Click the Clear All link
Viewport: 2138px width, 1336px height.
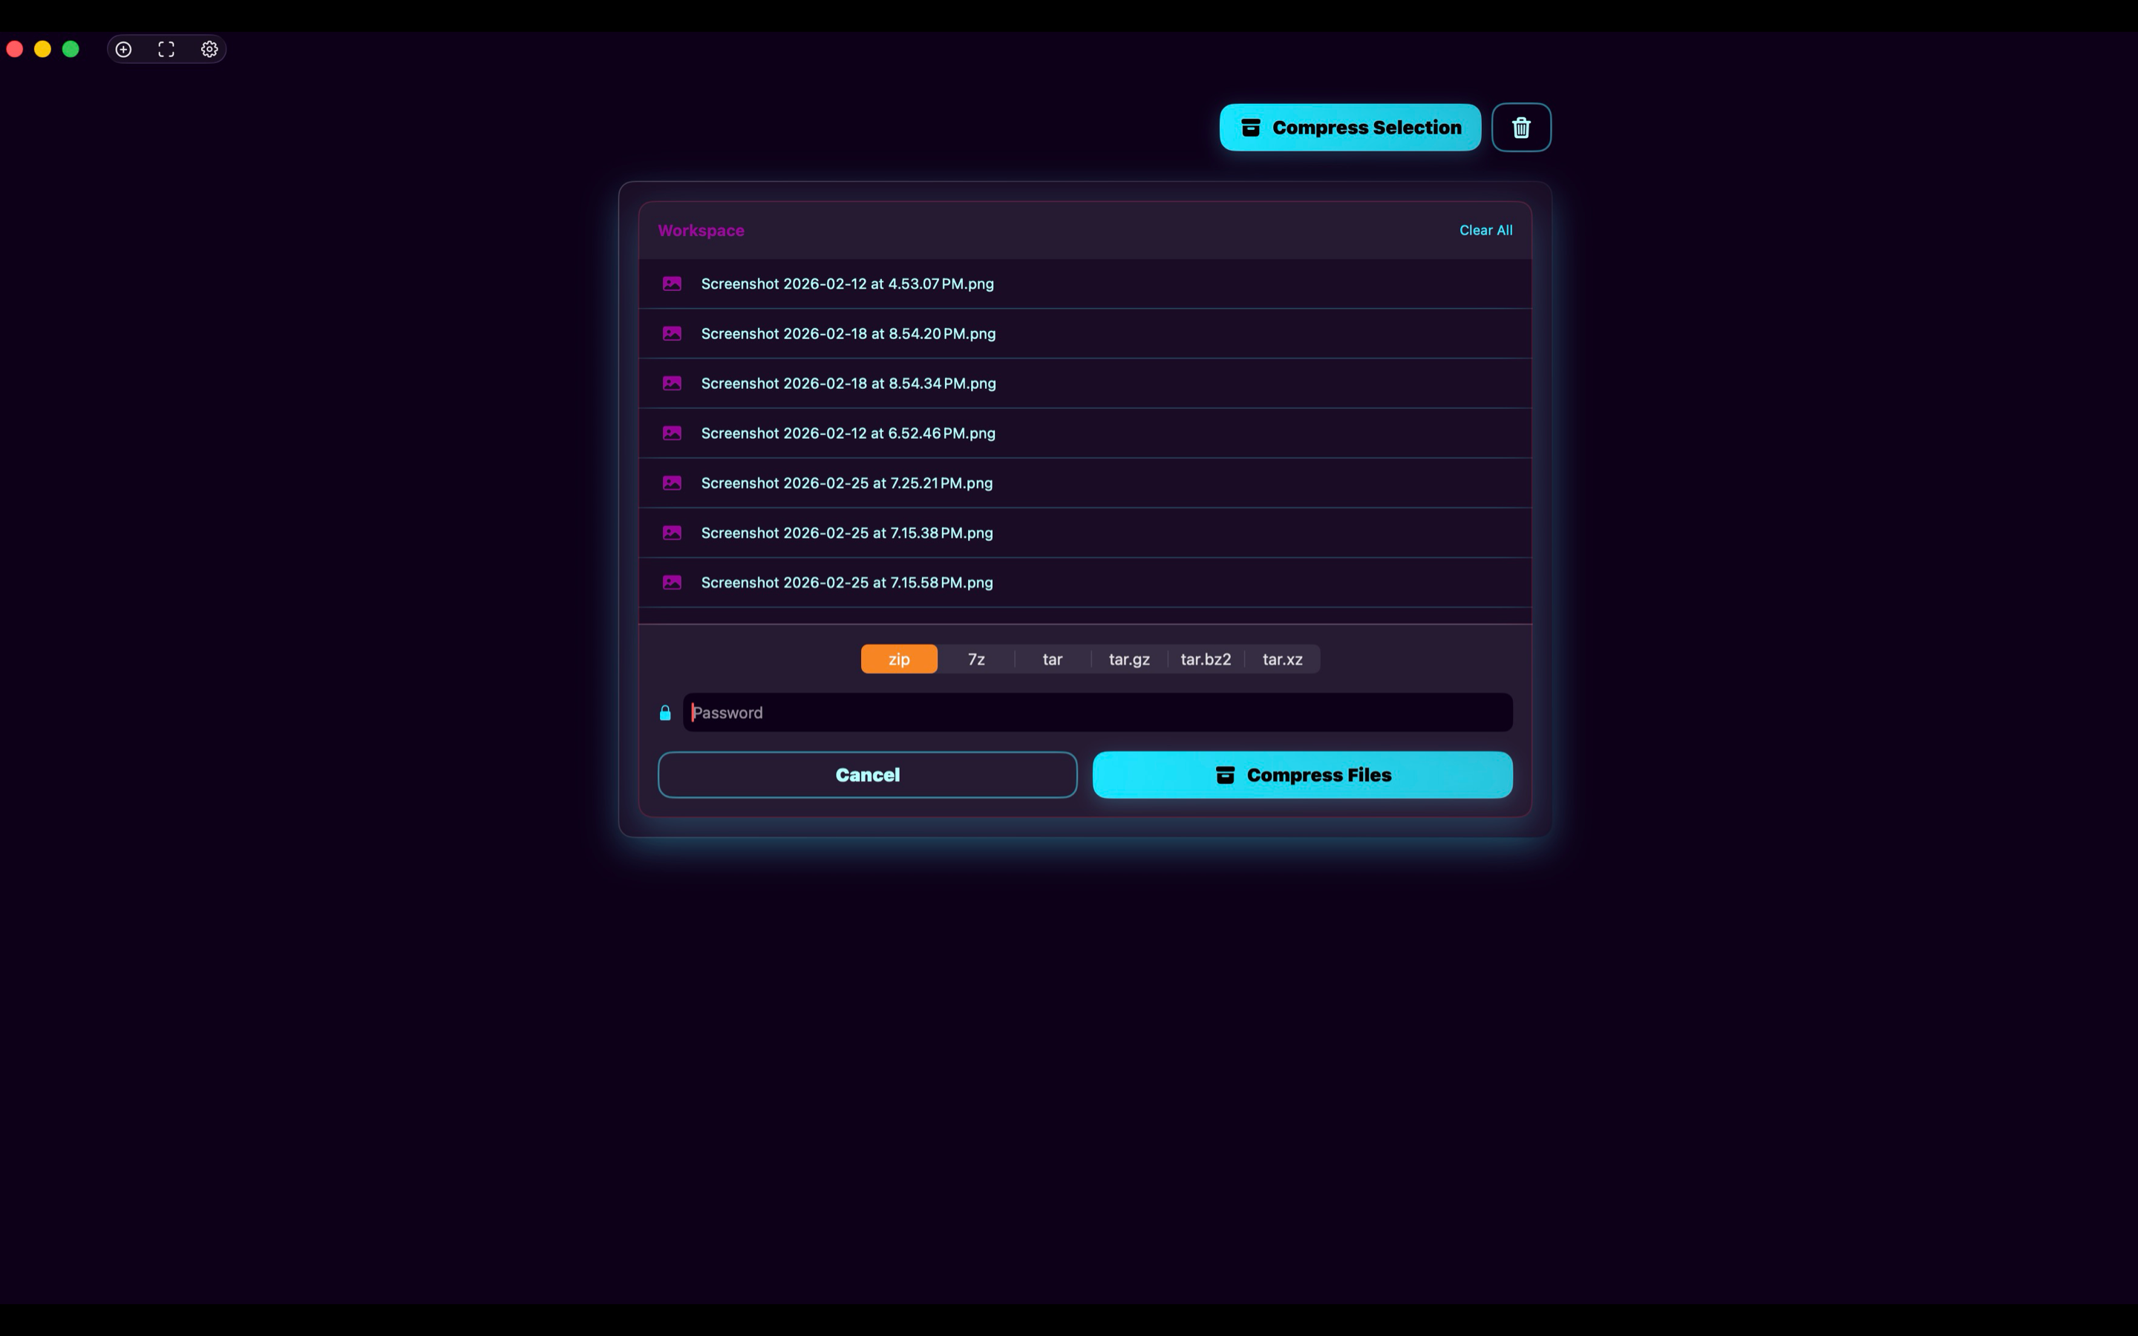click(1486, 231)
